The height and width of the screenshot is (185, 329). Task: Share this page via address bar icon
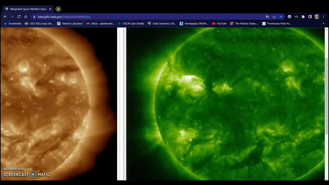point(274,17)
